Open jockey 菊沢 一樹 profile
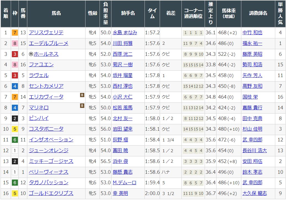Viewport: 286px width, 200px height. (x=122, y=65)
